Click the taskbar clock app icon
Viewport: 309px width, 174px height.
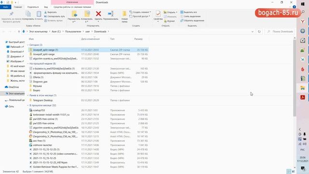(303, 41)
